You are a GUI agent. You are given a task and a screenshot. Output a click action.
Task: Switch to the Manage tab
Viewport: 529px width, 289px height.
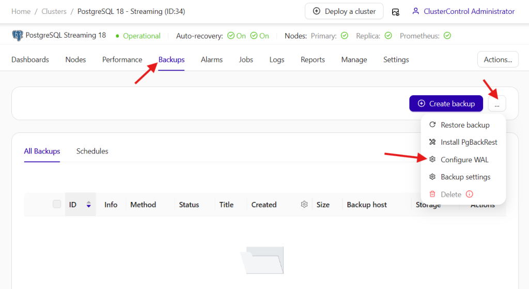[354, 60]
